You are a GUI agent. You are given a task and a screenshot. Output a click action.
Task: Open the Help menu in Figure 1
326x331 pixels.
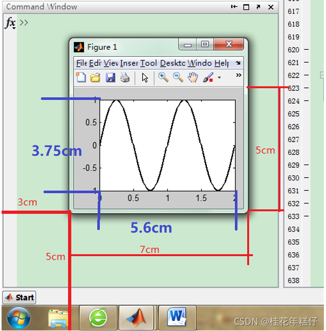(222, 63)
